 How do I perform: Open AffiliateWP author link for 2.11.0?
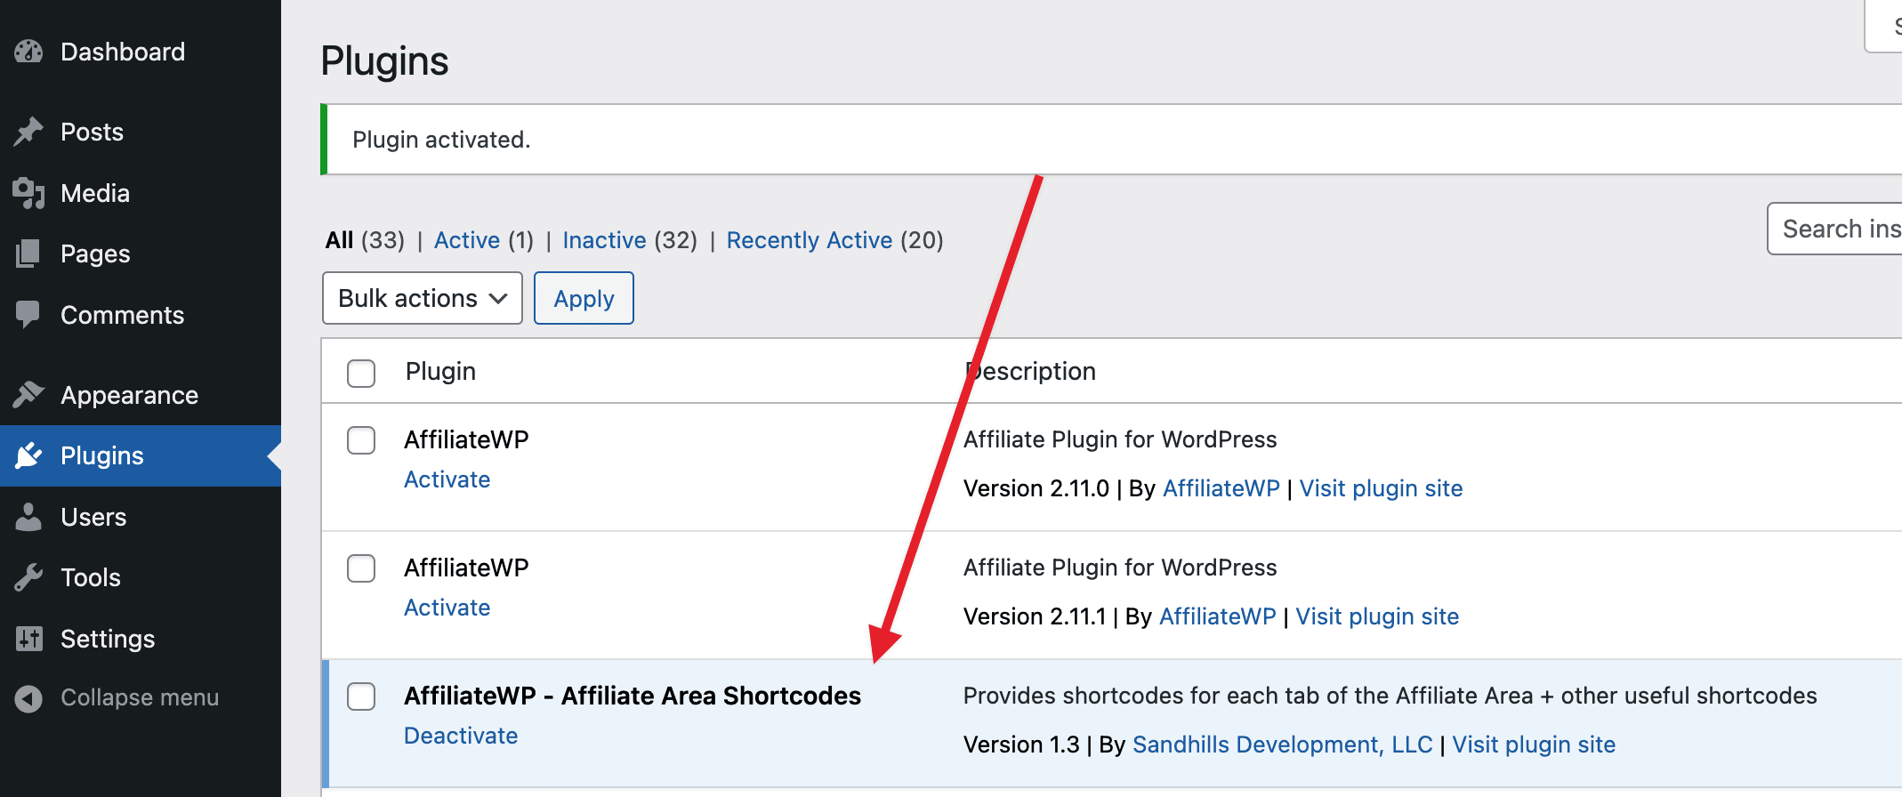pos(1221,488)
